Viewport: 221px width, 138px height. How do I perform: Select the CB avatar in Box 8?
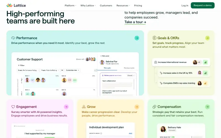click(x=70, y=80)
